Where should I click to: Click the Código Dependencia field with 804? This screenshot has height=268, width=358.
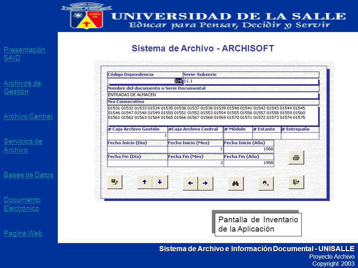145,81
